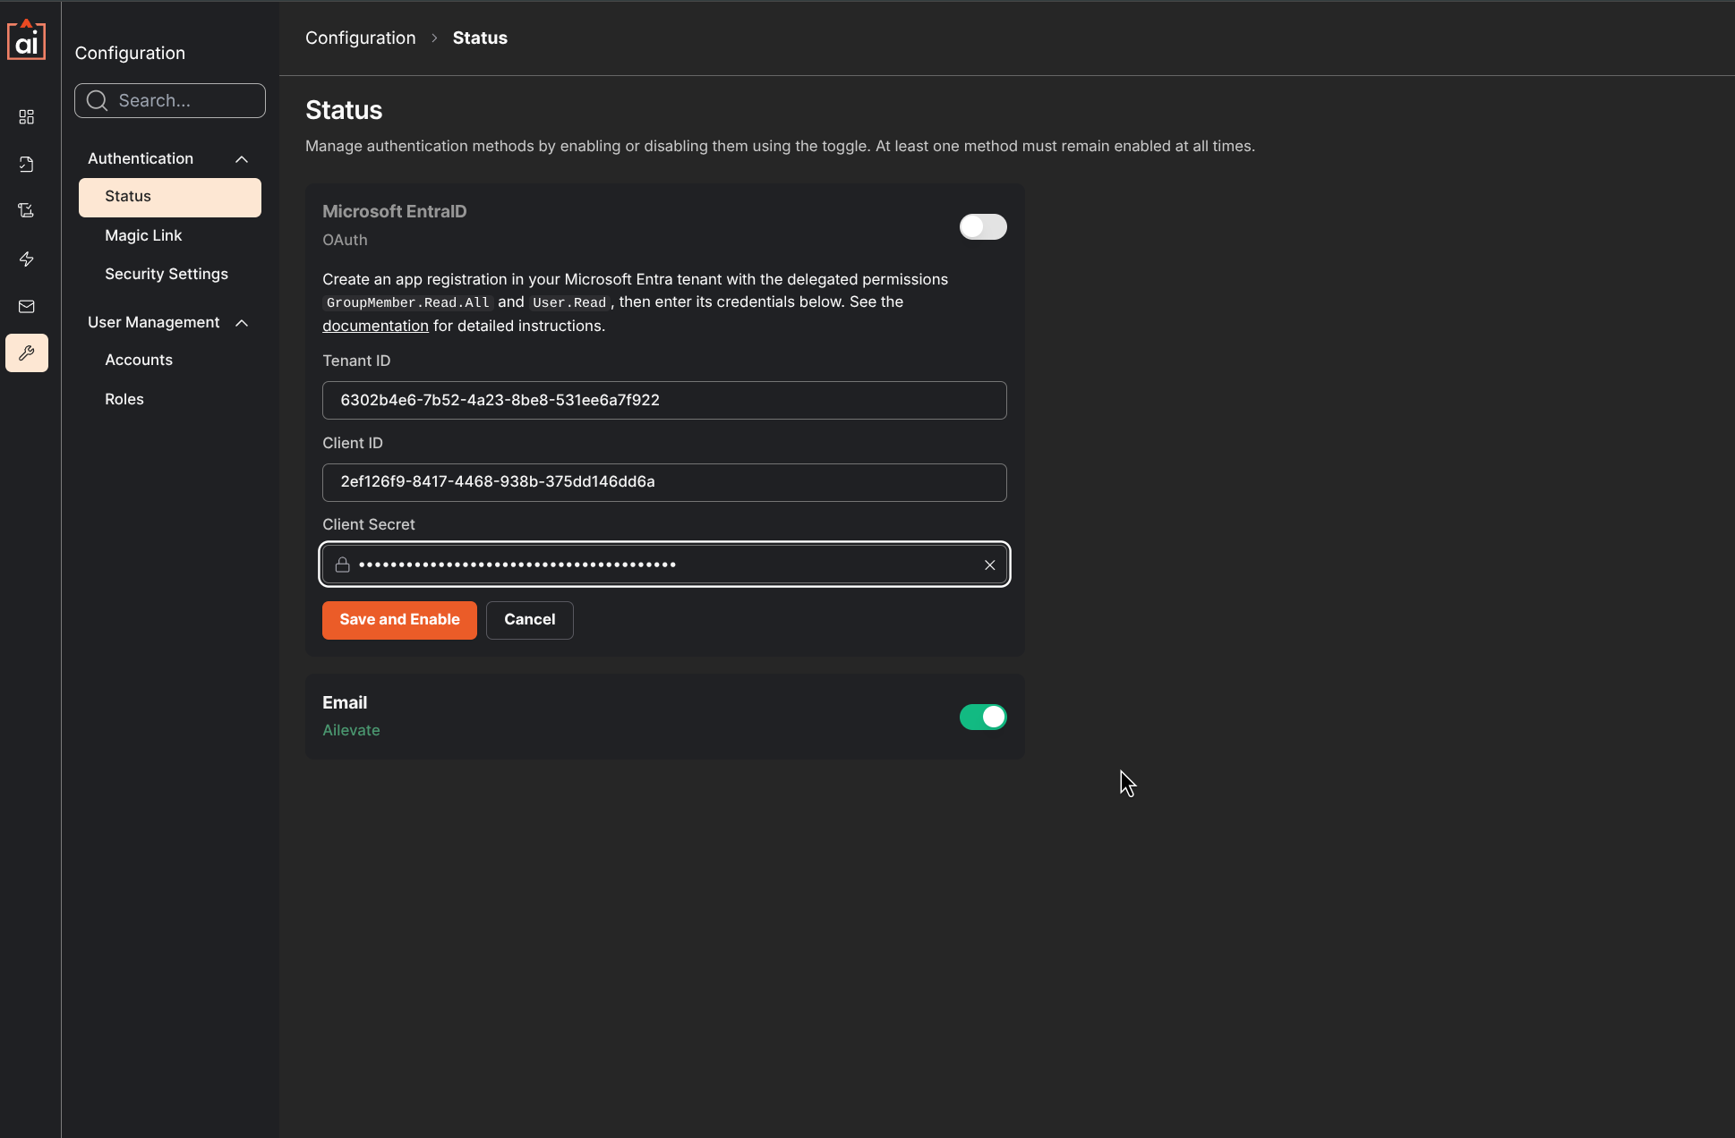This screenshot has width=1735, height=1138.
Task: Open the mail envelope icon
Action: (27, 307)
